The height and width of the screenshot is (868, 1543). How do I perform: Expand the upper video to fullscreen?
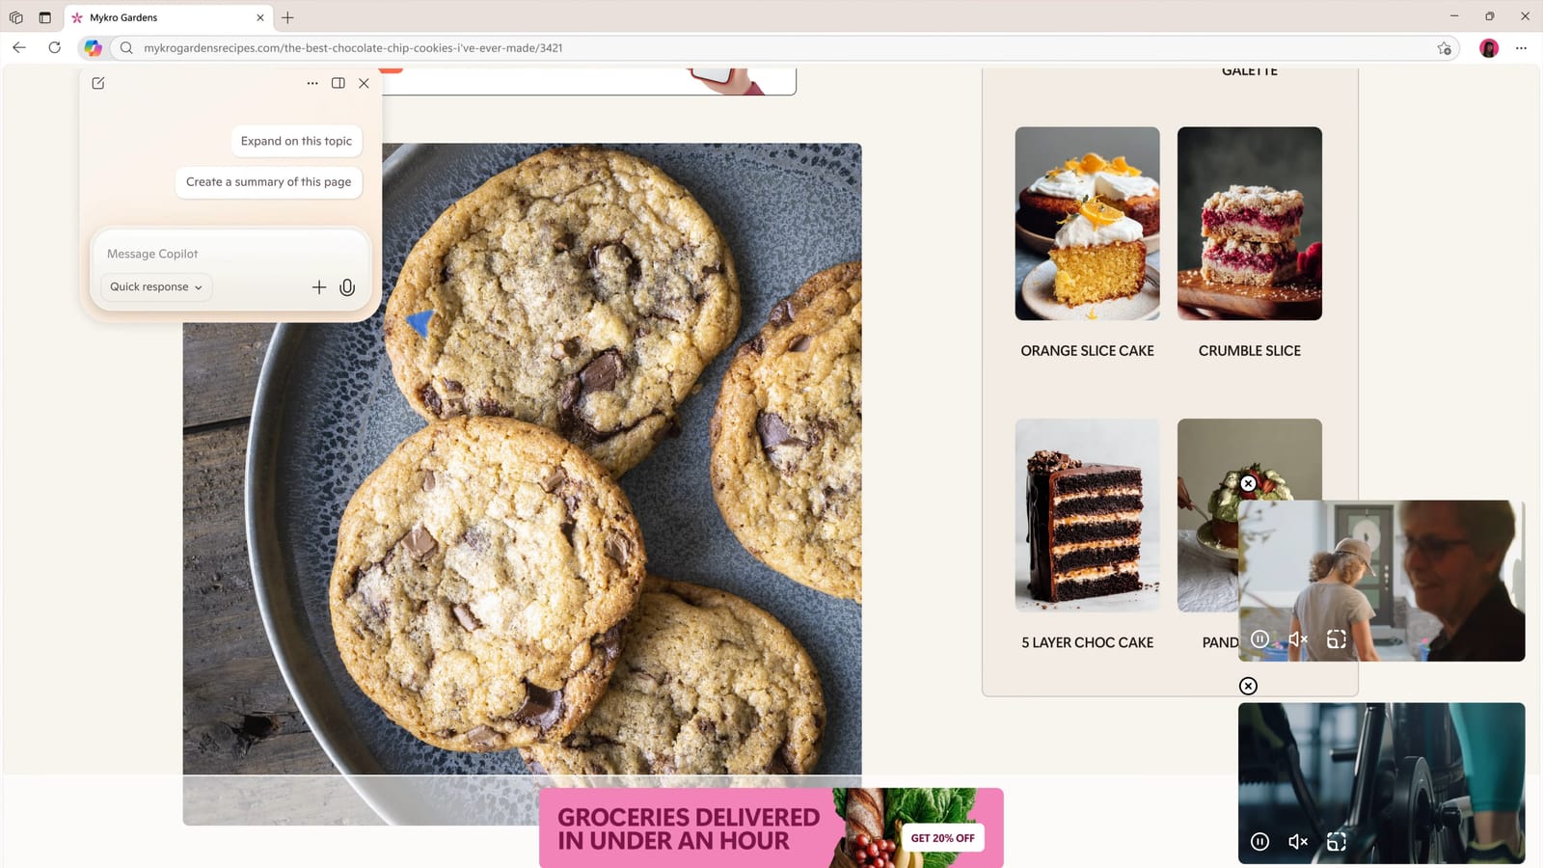point(1337,638)
